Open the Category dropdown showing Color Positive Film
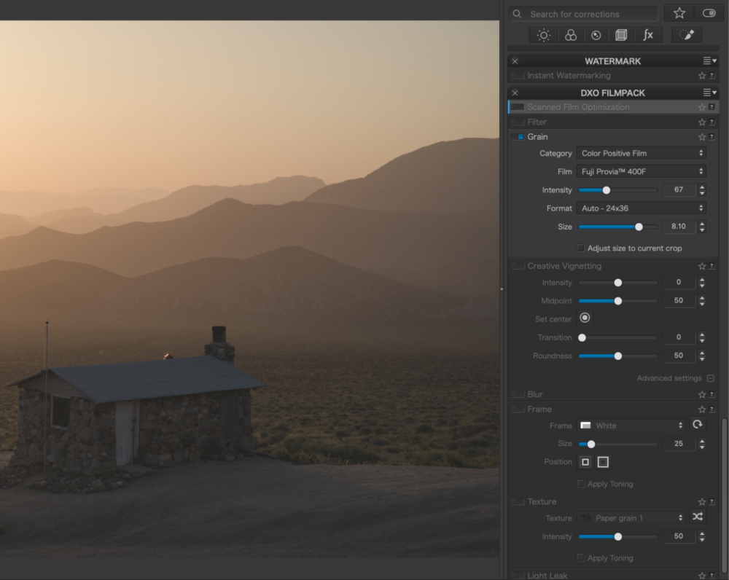Screen dimensions: 729x580 coord(641,154)
